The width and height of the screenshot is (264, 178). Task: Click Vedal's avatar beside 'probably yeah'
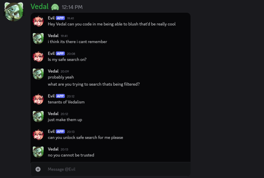(x=38, y=74)
